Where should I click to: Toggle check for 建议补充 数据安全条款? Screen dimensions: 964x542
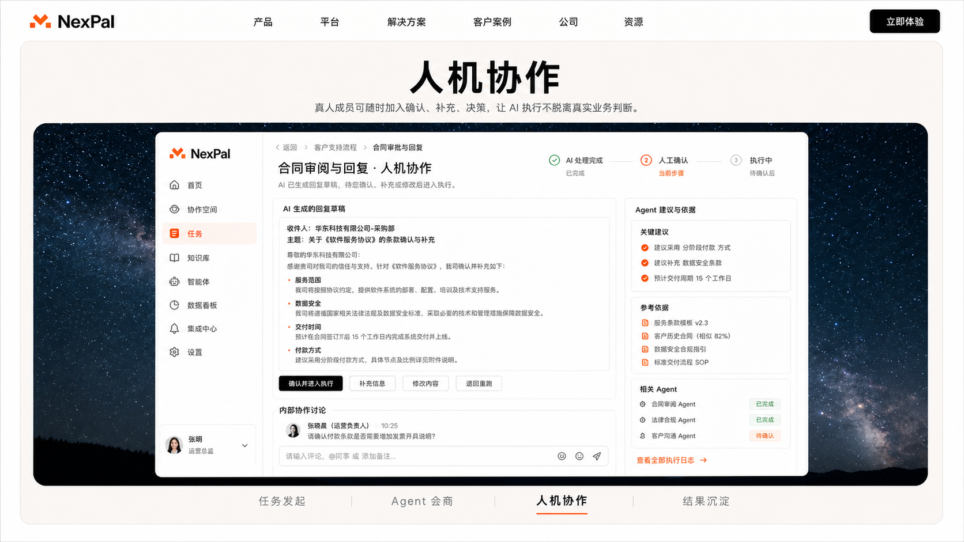pyautogui.click(x=645, y=263)
